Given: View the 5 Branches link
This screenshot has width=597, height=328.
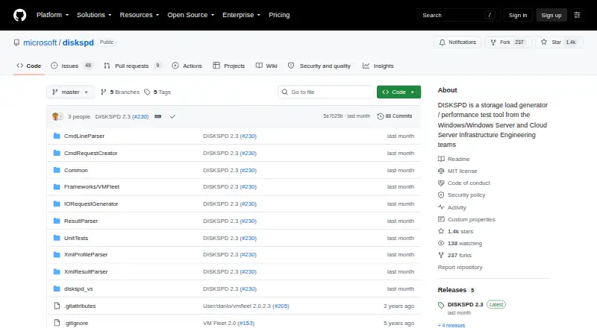Looking at the screenshot, I should pyautogui.click(x=120, y=92).
